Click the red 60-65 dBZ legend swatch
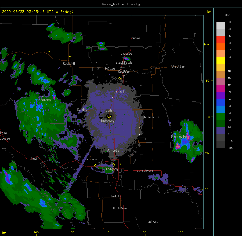The image size is (242, 236). pos(221,40)
